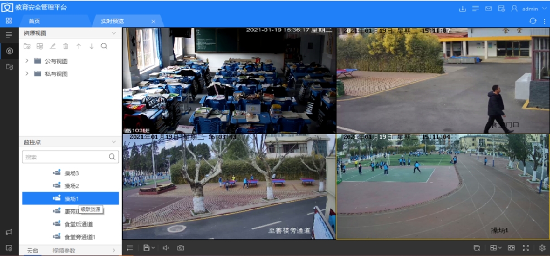Open the mail message icon
This screenshot has width=550, height=256.
point(488,8)
